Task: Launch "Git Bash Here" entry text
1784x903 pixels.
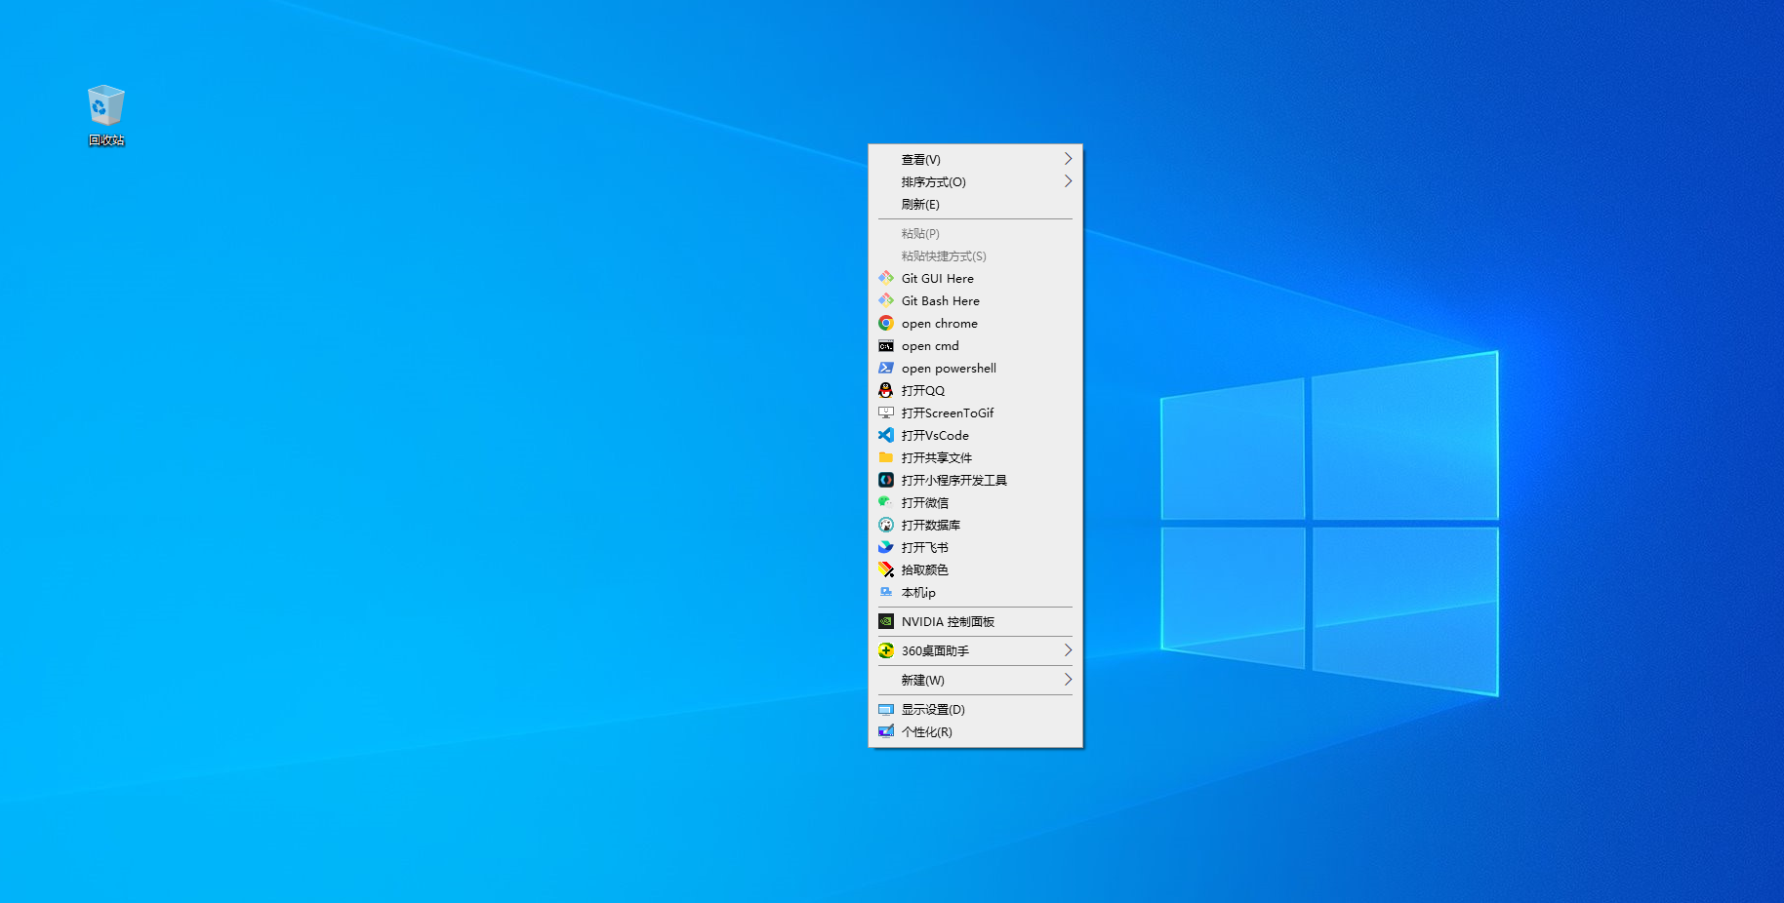Action: coord(940,300)
